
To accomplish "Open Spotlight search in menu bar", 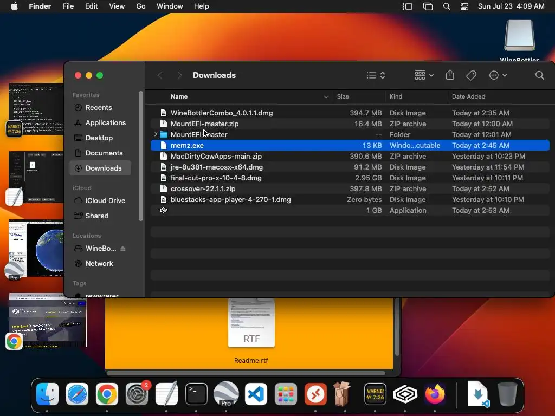I will (447, 6).
